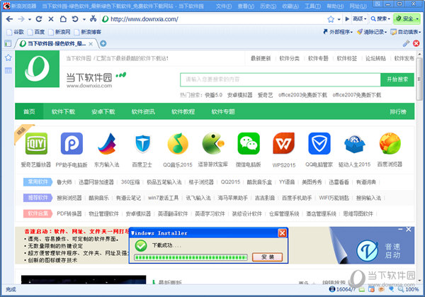425x297 pixels.
Task: Open the QQ电脑管家 icon
Action: coord(319,143)
